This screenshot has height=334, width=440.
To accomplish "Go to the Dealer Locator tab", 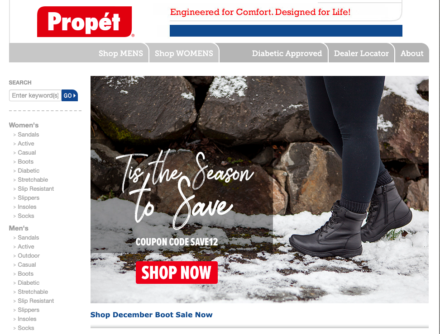I will pos(361,53).
